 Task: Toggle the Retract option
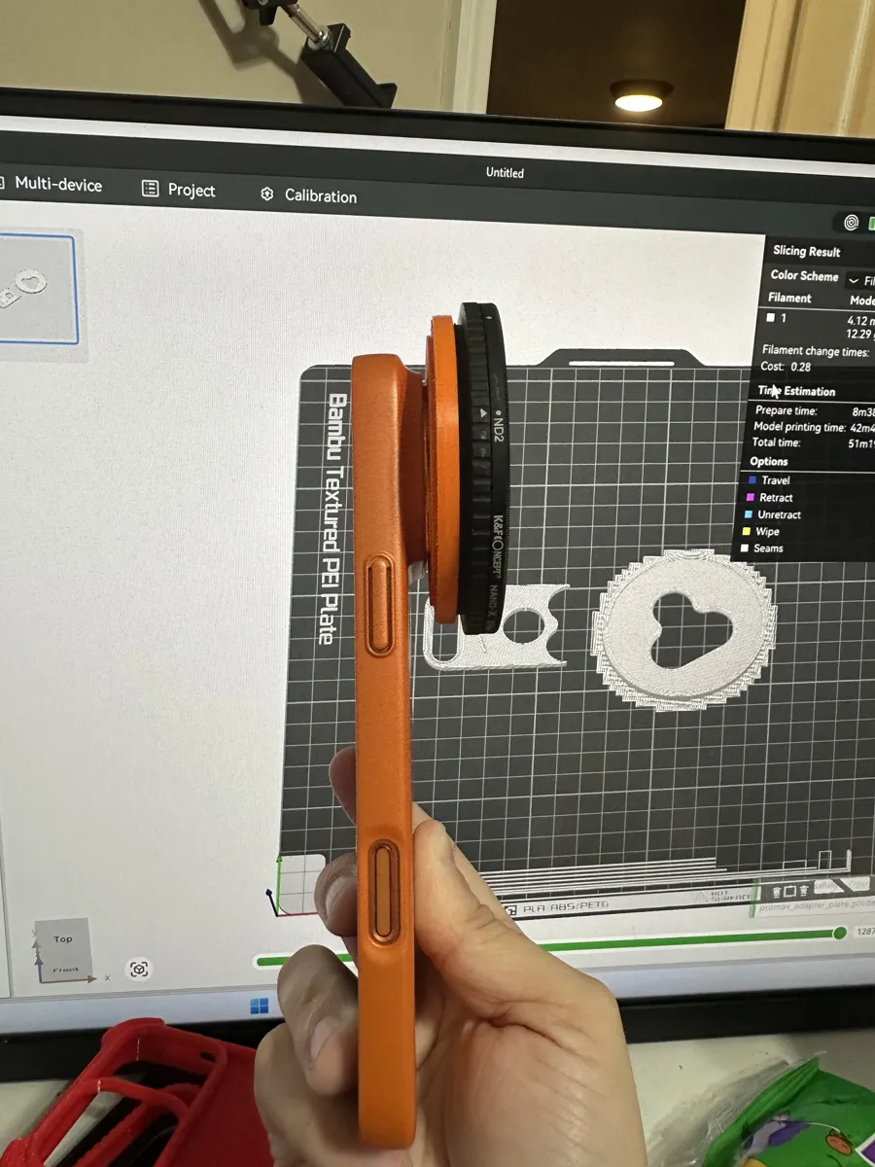click(770, 497)
